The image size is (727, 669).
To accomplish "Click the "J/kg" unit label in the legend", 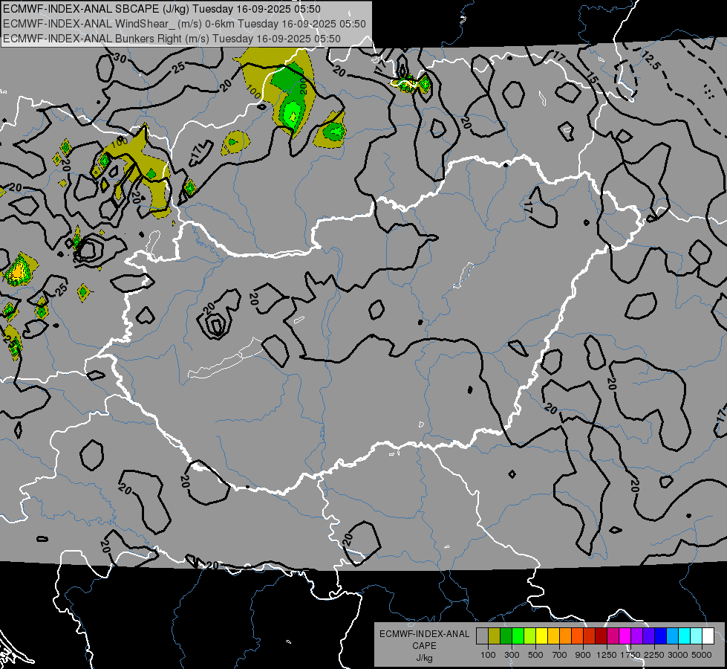I will [424, 658].
